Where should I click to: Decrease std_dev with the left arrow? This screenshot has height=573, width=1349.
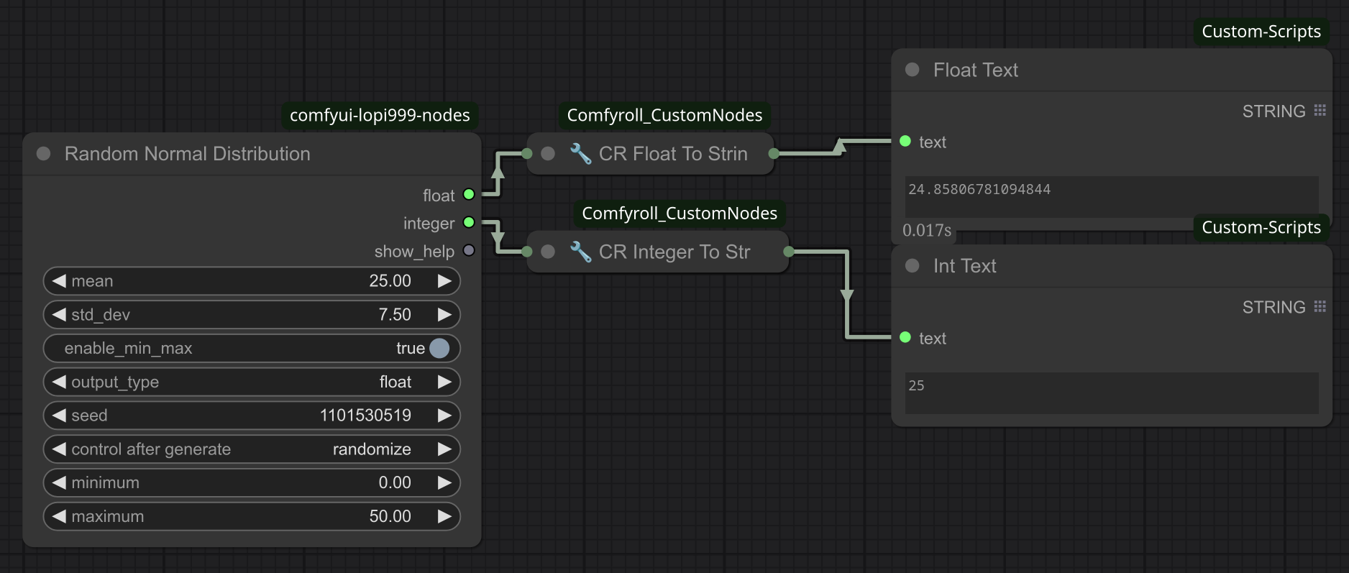coord(59,315)
